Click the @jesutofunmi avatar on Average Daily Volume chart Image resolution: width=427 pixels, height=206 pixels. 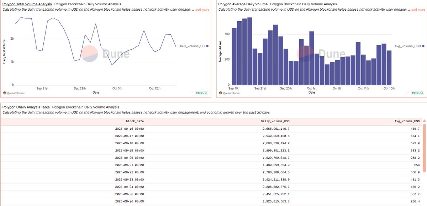(220, 93)
